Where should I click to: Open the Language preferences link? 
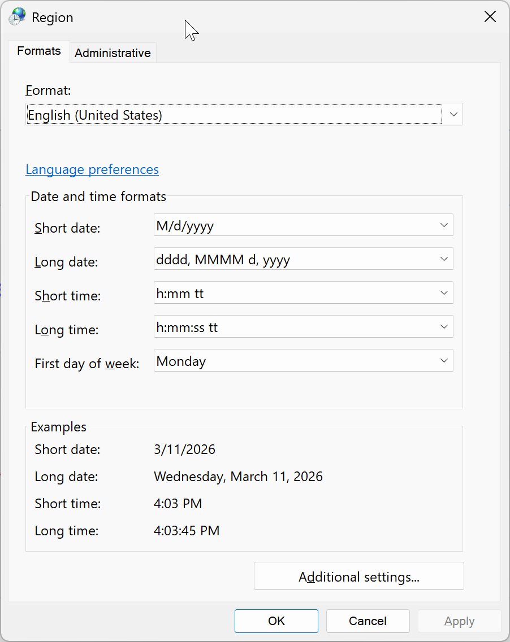(x=92, y=169)
